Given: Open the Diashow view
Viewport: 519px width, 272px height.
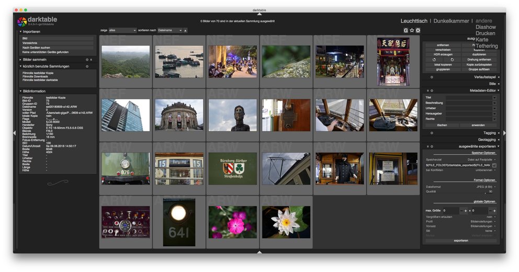Looking at the screenshot, I should click(486, 27).
